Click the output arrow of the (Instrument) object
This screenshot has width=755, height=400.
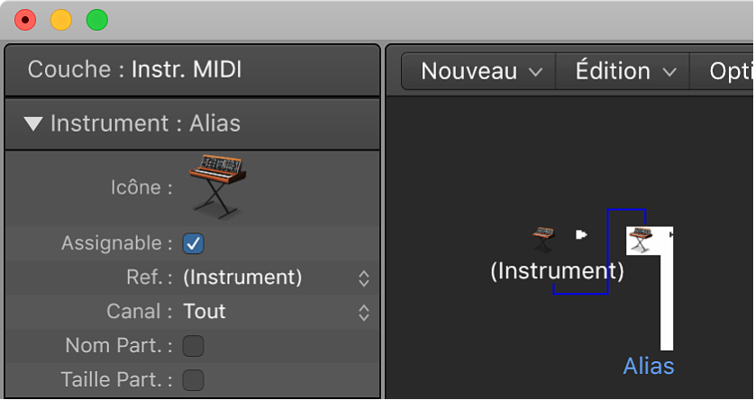click(x=582, y=235)
